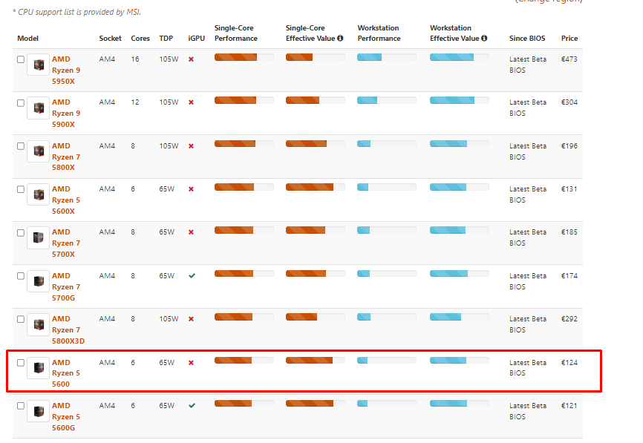This screenshot has width=643, height=443.
Task: Click the red X iGPU icon for Ryzen 7 5800X3D
Action: coord(191,319)
